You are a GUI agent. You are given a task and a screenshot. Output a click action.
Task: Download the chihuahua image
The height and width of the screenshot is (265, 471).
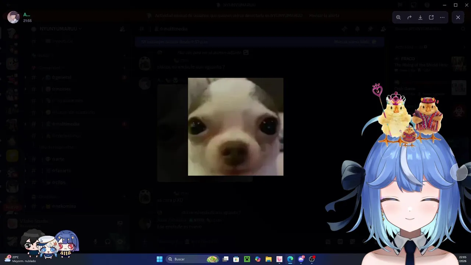click(x=420, y=17)
